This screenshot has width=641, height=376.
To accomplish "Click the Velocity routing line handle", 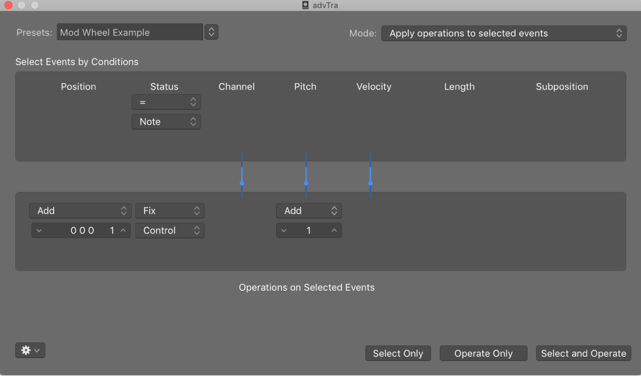I will tap(371, 183).
